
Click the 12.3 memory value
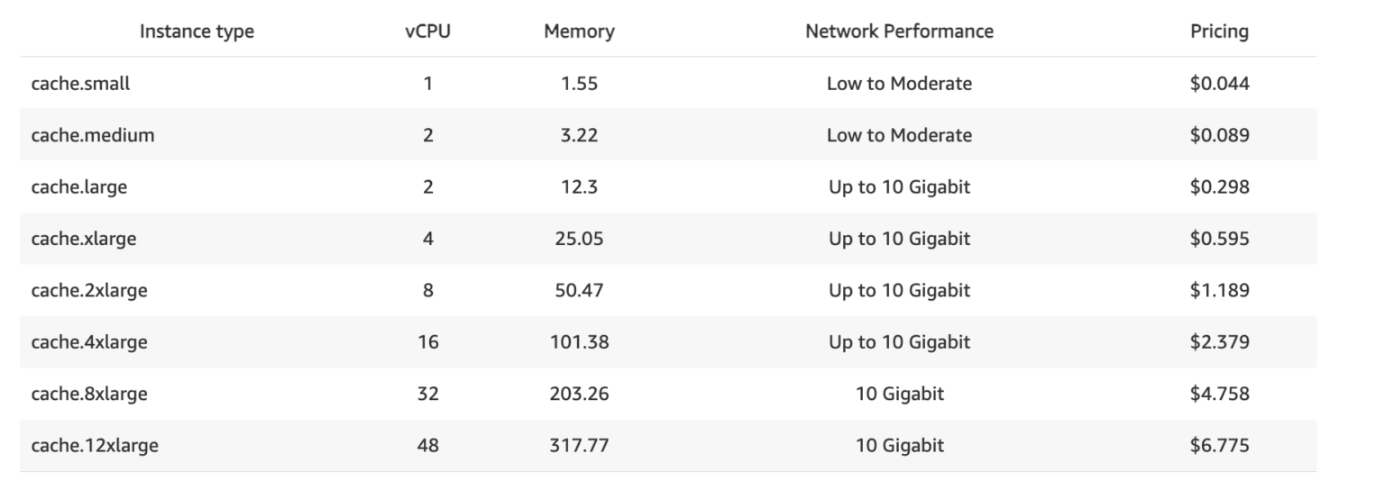(x=579, y=187)
